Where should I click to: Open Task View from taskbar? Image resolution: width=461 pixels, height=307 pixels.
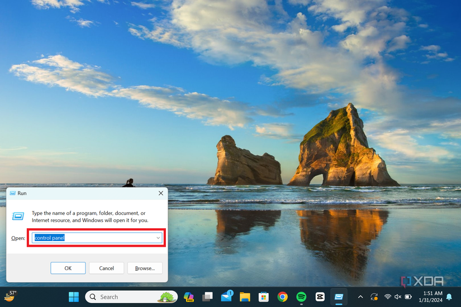[x=207, y=297]
